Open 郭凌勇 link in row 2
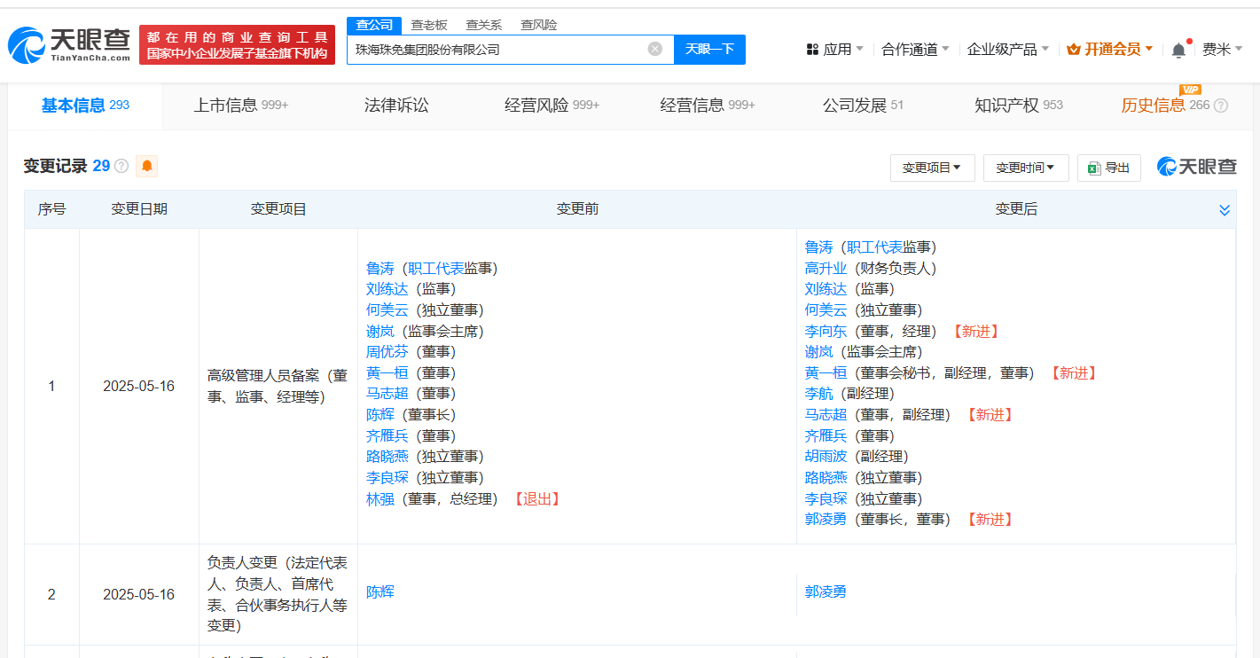The width and height of the screenshot is (1260, 658). pos(826,591)
